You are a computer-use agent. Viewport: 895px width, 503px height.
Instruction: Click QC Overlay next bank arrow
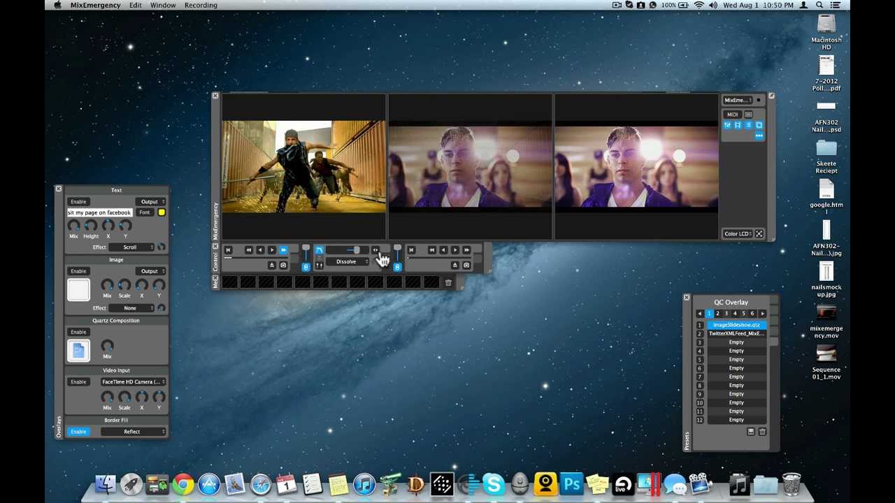click(x=762, y=314)
